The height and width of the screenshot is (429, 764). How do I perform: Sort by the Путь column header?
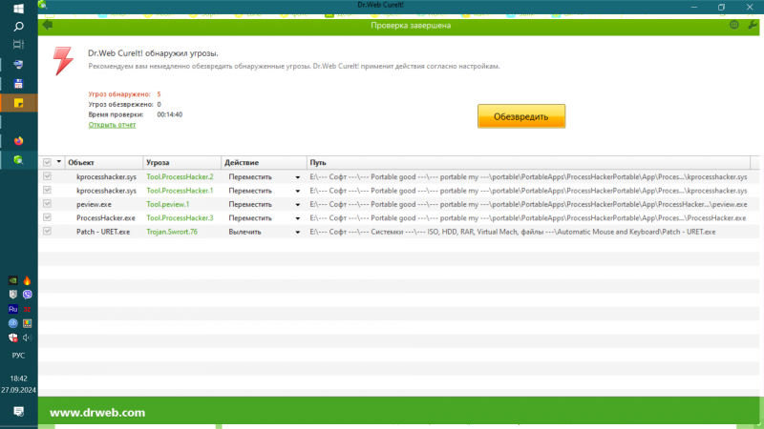(x=529, y=162)
